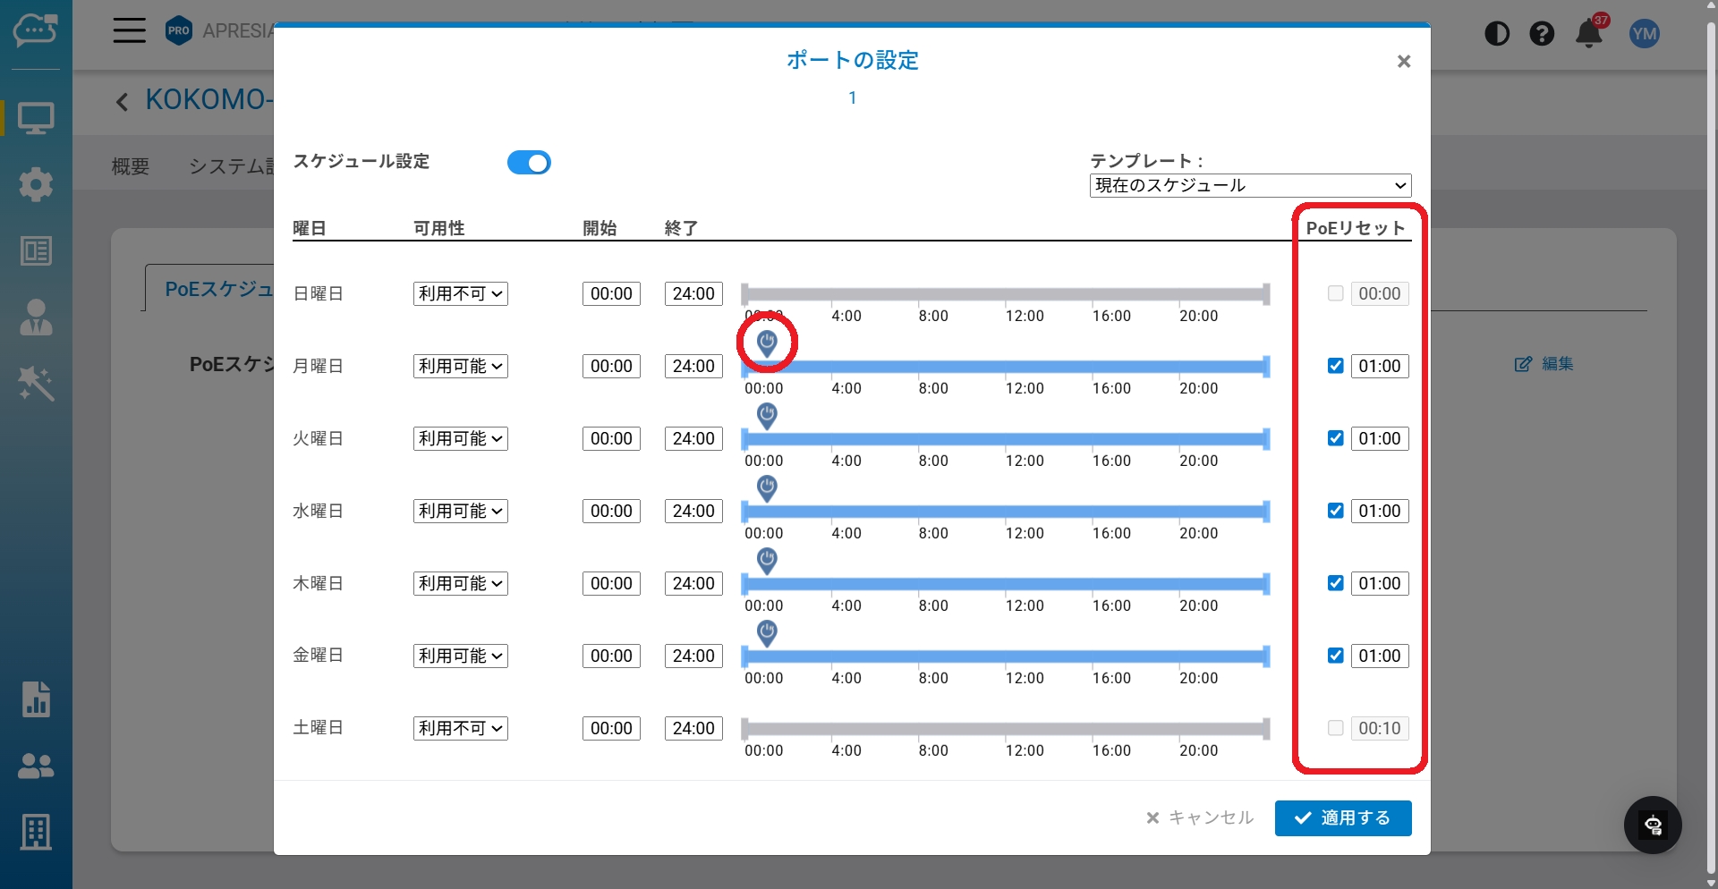The image size is (1718, 889).
Task: Click the building icon in left sidebar
Action: point(36,832)
